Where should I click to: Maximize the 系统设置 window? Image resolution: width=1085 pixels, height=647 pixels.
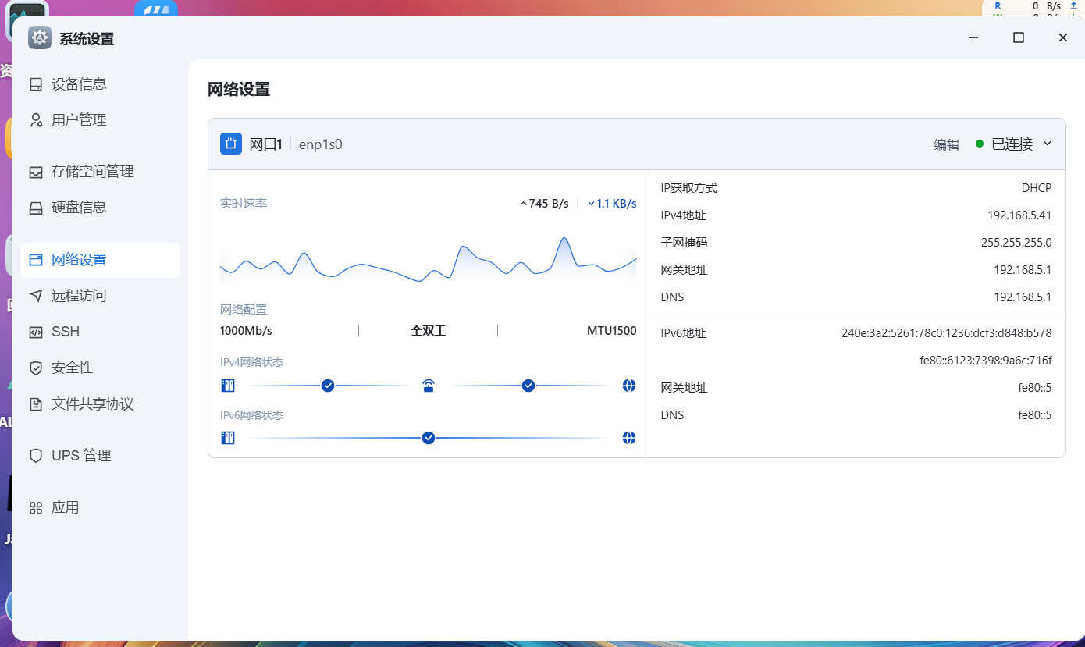[x=1018, y=37]
